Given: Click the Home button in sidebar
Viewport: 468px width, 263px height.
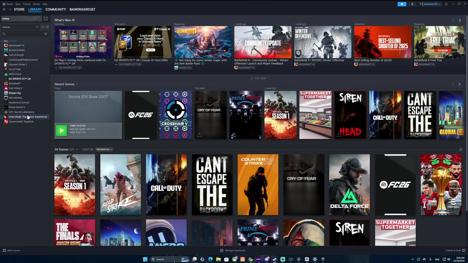Looking at the screenshot, I should [21, 19].
